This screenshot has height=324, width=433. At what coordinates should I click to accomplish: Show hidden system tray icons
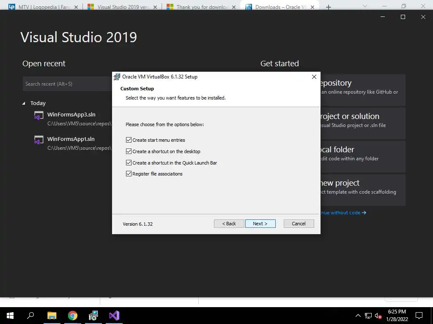coord(358,316)
